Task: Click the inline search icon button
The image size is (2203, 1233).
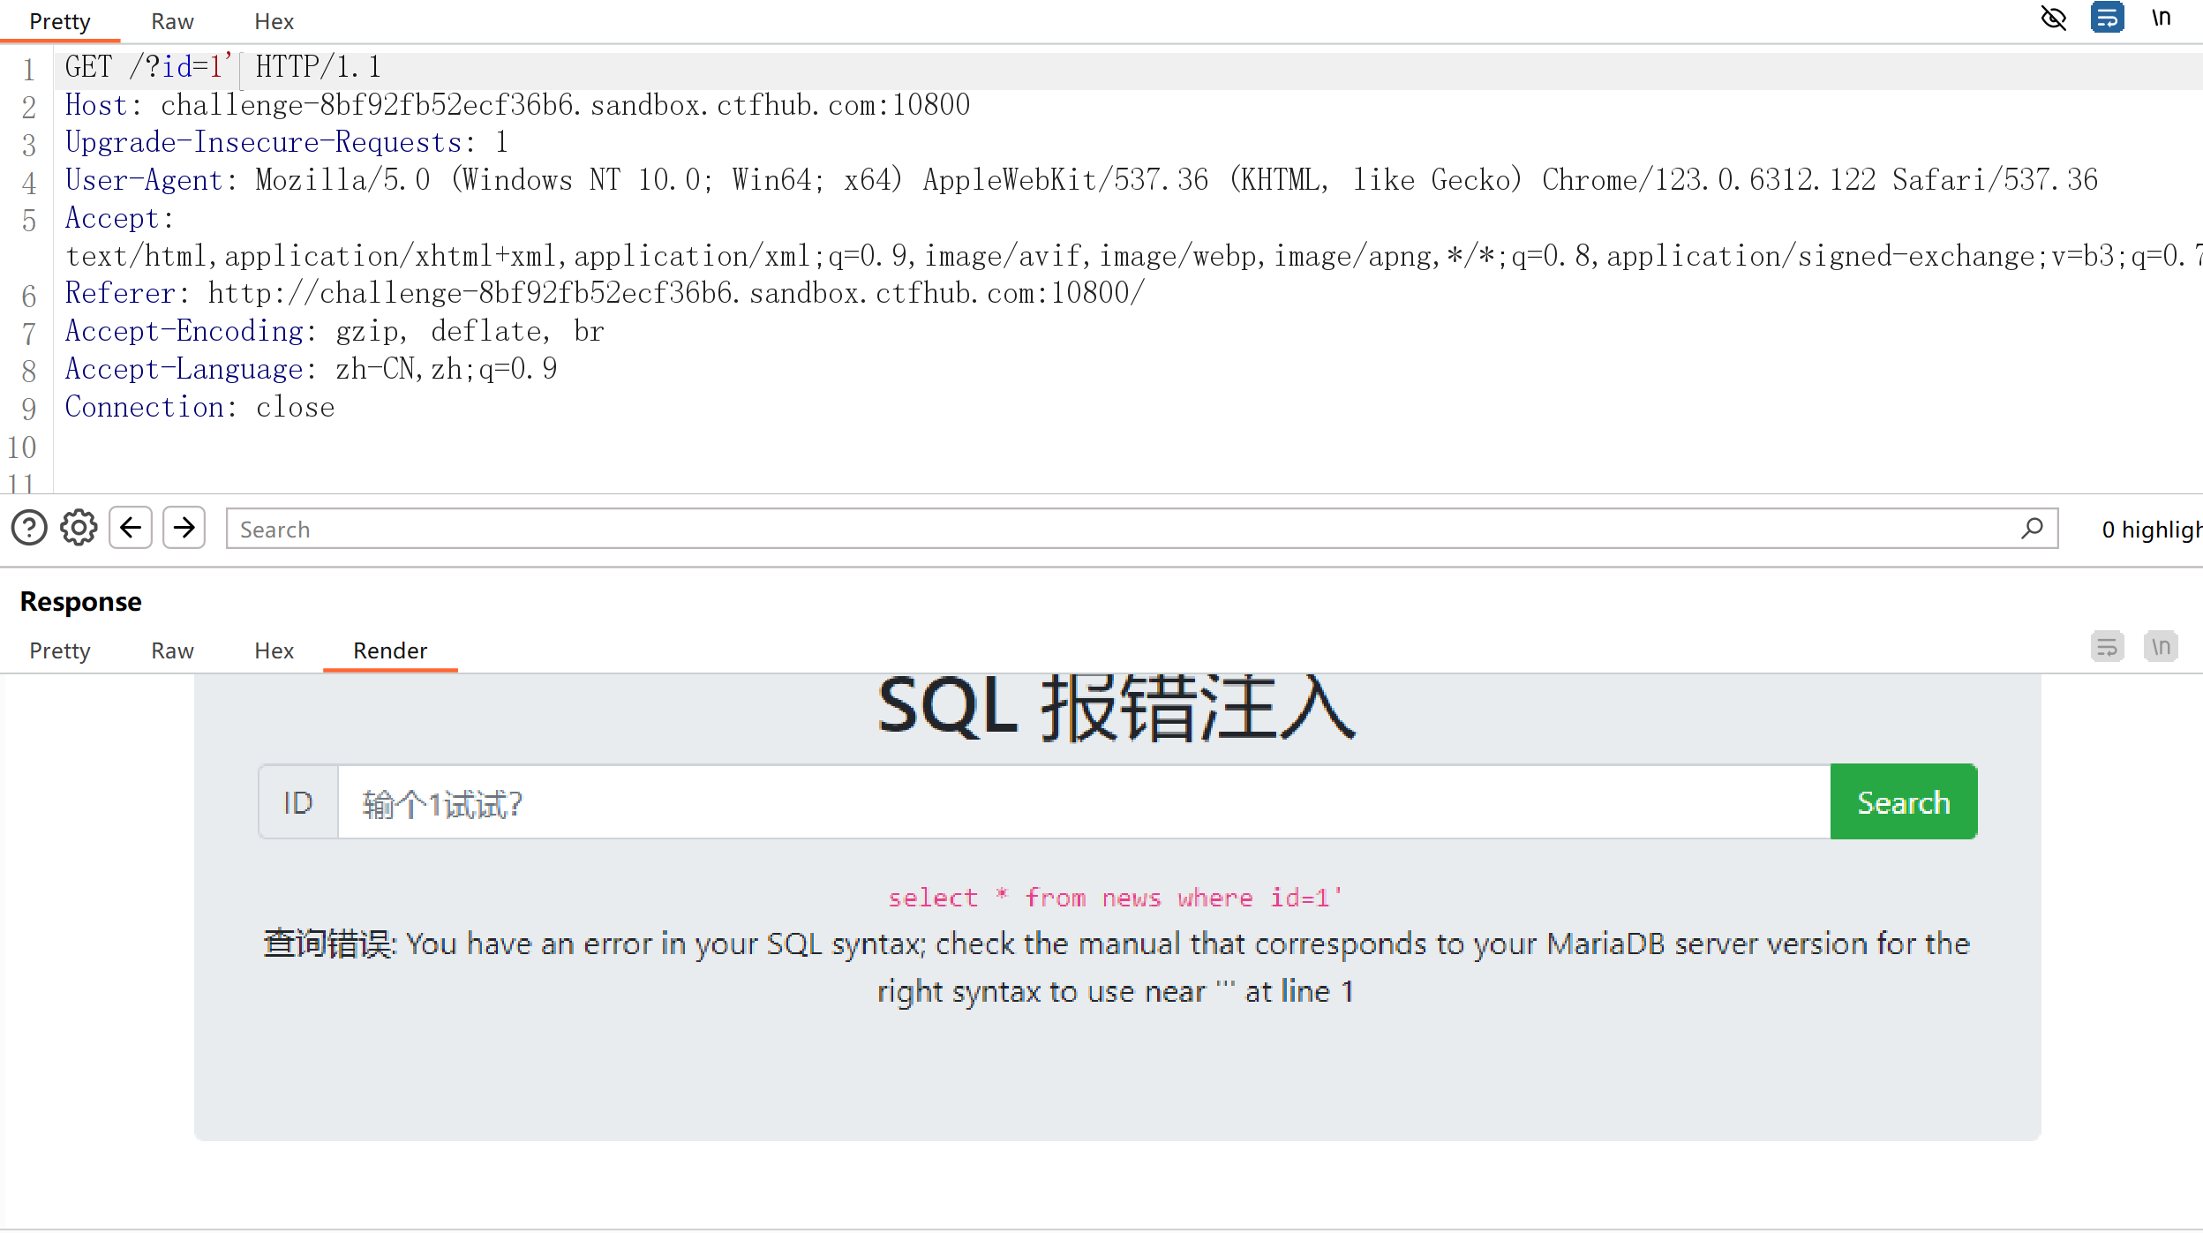Action: tap(2032, 528)
